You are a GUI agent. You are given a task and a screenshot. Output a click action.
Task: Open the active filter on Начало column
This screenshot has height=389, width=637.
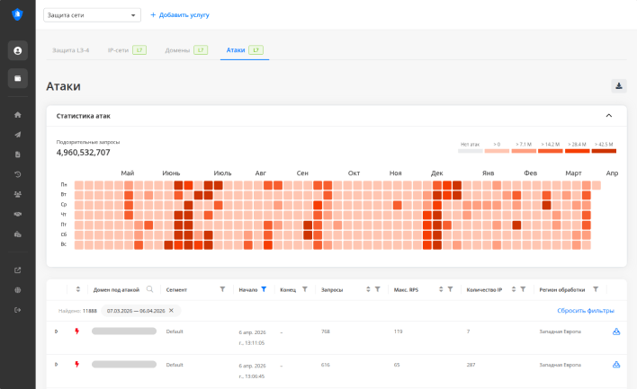point(264,289)
